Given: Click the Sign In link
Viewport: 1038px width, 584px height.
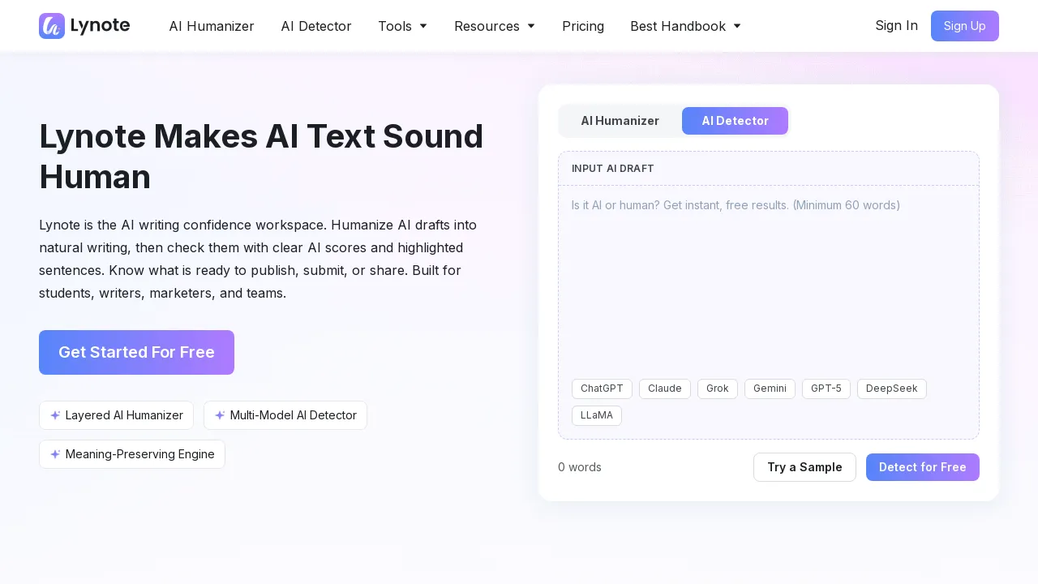Looking at the screenshot, I should pos(897,26).
